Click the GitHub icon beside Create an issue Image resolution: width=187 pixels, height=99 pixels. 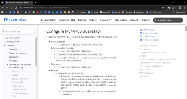(x=141, y=36)
